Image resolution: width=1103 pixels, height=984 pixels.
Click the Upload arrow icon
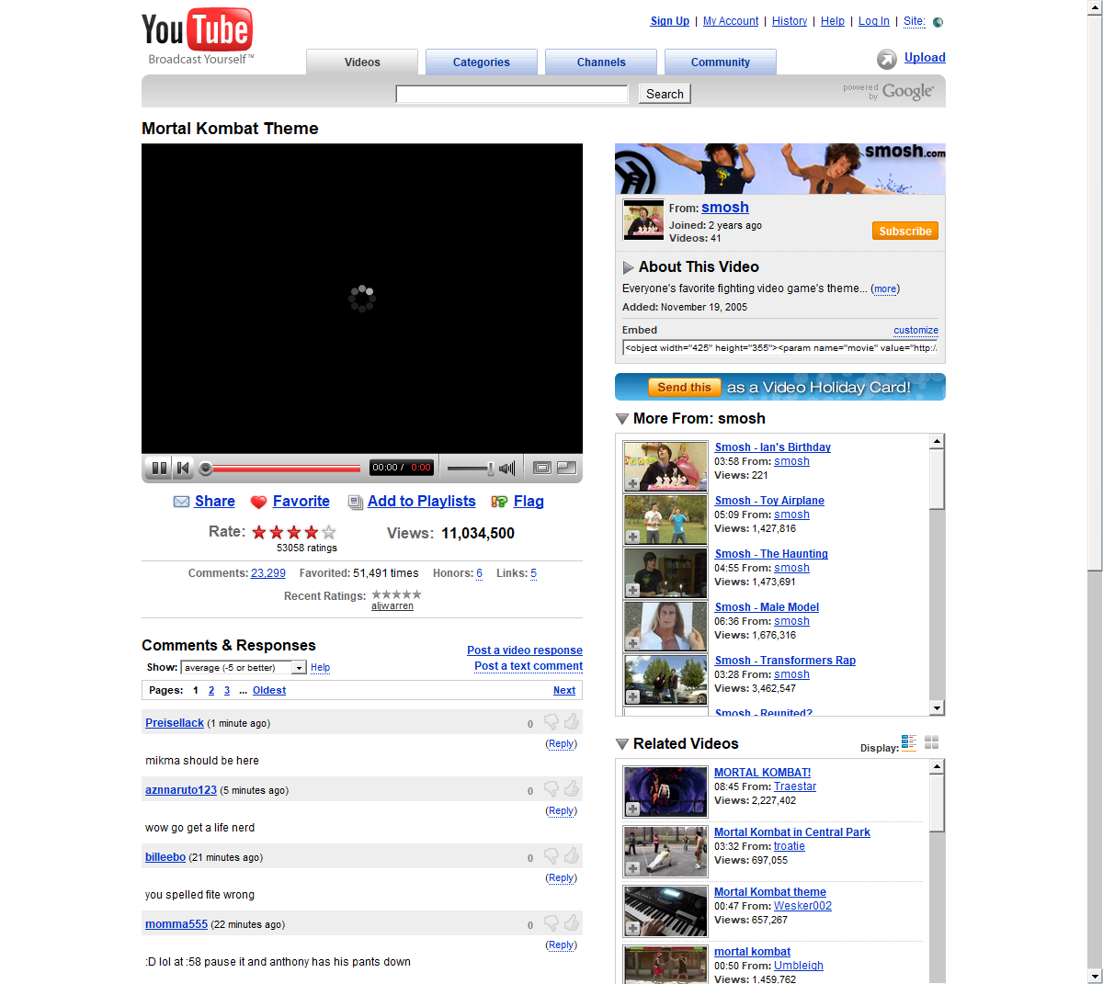tap(886, 59)
